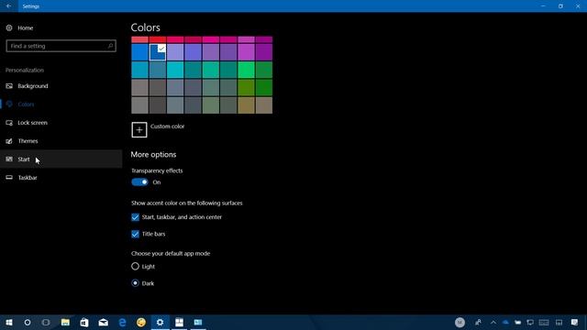Click the Background picture icon in sidebar

point(9,86)
